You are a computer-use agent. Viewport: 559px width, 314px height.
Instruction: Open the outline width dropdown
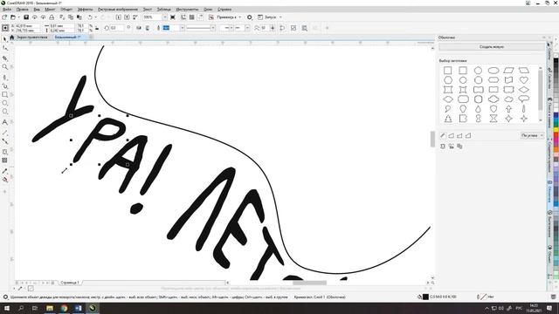point(182,28)
